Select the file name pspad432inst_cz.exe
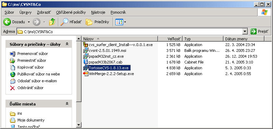Image resolution: width=273 pixels, height=129 pixels. tap(106, 56)
